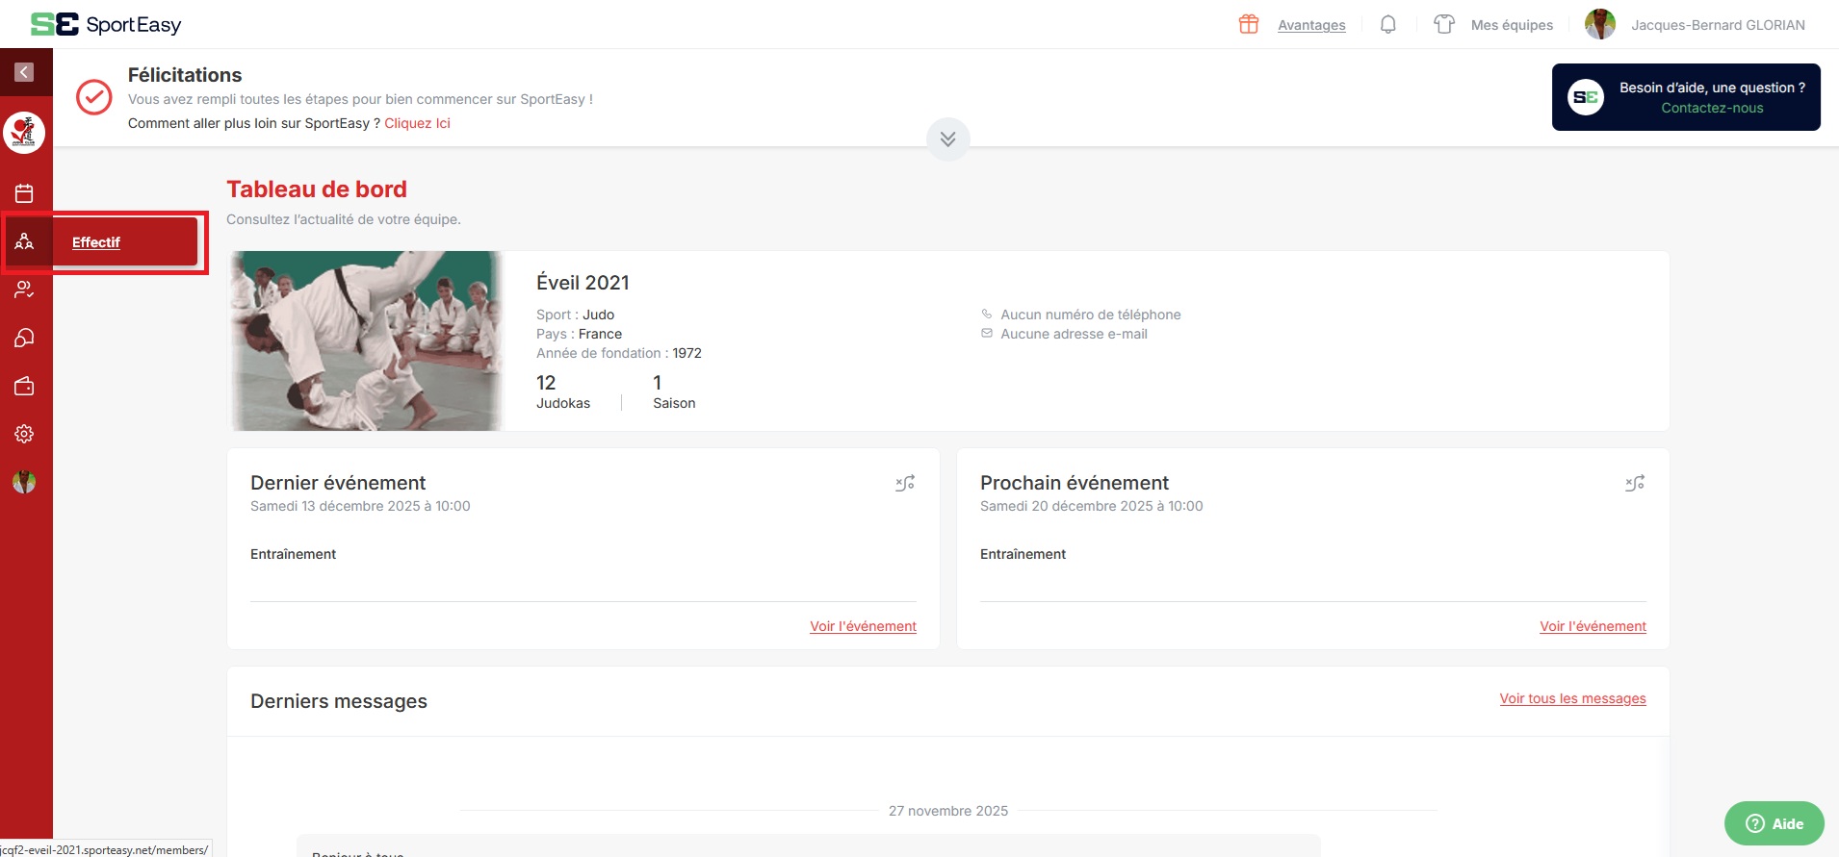The height and width of the screenshot is (857, 1839).
Task: Click the gift icon beside Avantages
Action: [1248, 25]
